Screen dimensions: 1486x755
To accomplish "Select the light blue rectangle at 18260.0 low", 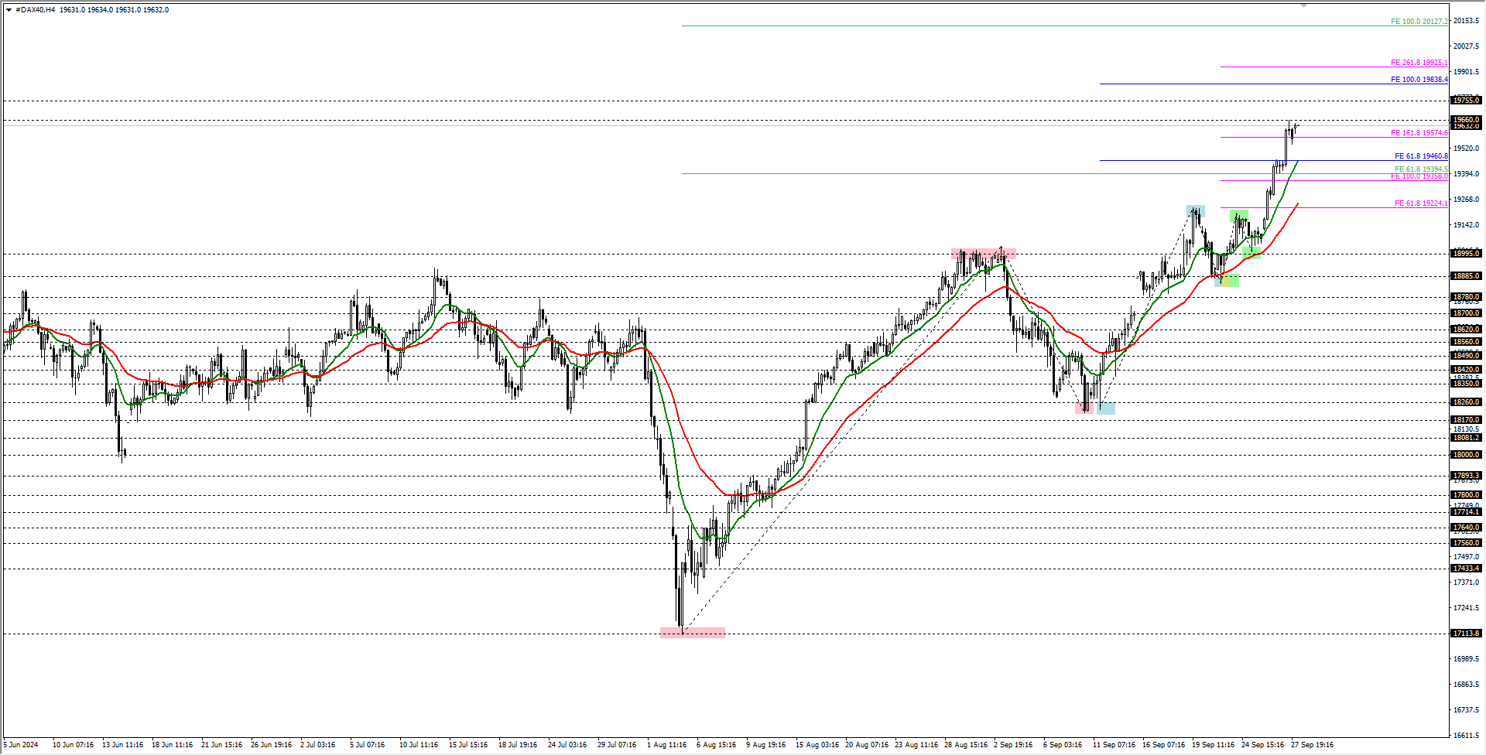I will (1106, 408).
